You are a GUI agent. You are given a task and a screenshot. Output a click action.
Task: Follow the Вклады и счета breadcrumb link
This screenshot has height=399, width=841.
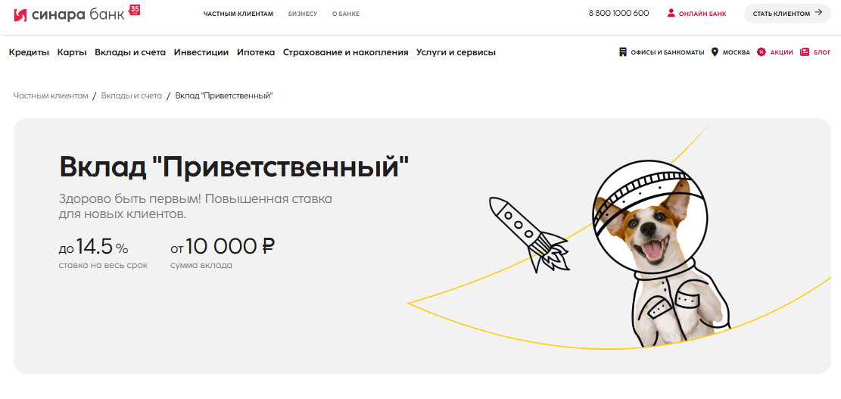tap(132, 95)
